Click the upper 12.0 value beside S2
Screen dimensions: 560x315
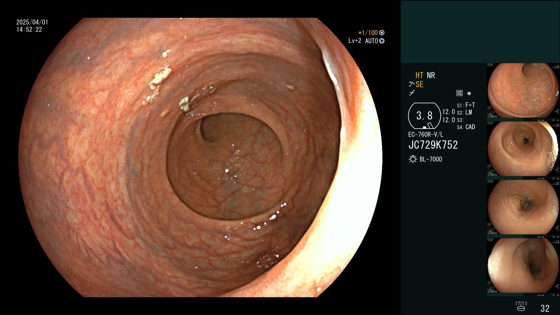pyautogui.click(x=449, y=112)
